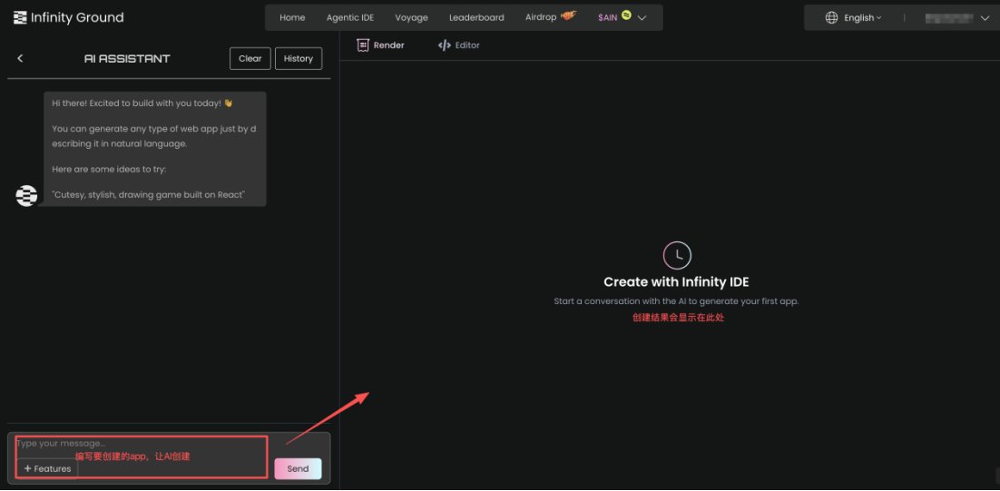
Task: Click 'Start a conversation with the AI' text
Action: point(676,301)
